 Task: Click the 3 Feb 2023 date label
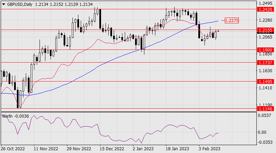[210, 149]
